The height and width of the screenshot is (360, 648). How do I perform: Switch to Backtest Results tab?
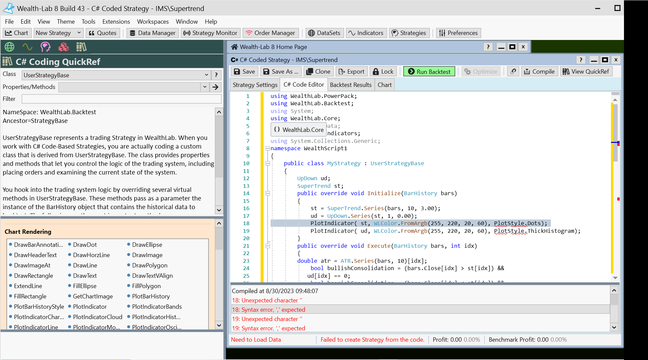pyautogui.click(x=350, y=85)
